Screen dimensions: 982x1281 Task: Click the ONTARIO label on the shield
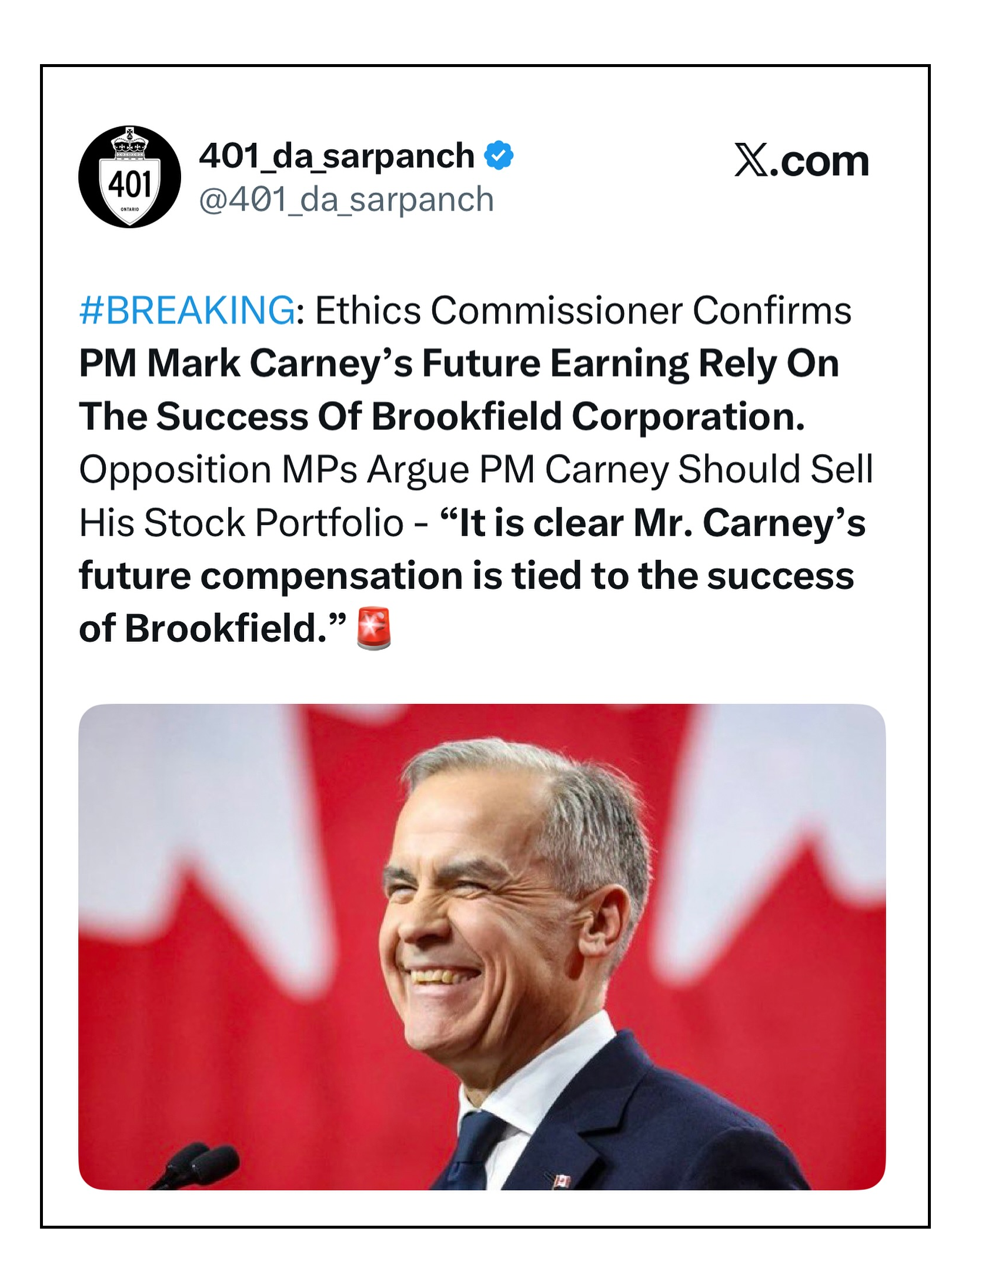[129, 209]
